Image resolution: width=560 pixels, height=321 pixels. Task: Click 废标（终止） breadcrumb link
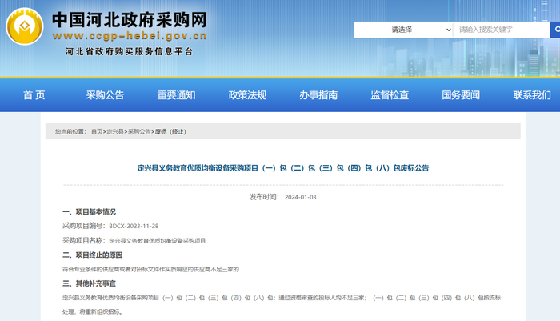tap(170, 131)
